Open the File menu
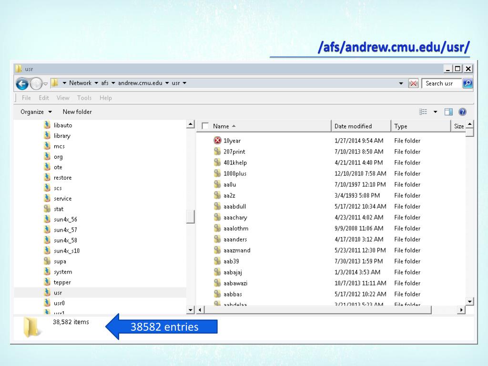The width and height of the screenshot is (488, 366). 26,98
